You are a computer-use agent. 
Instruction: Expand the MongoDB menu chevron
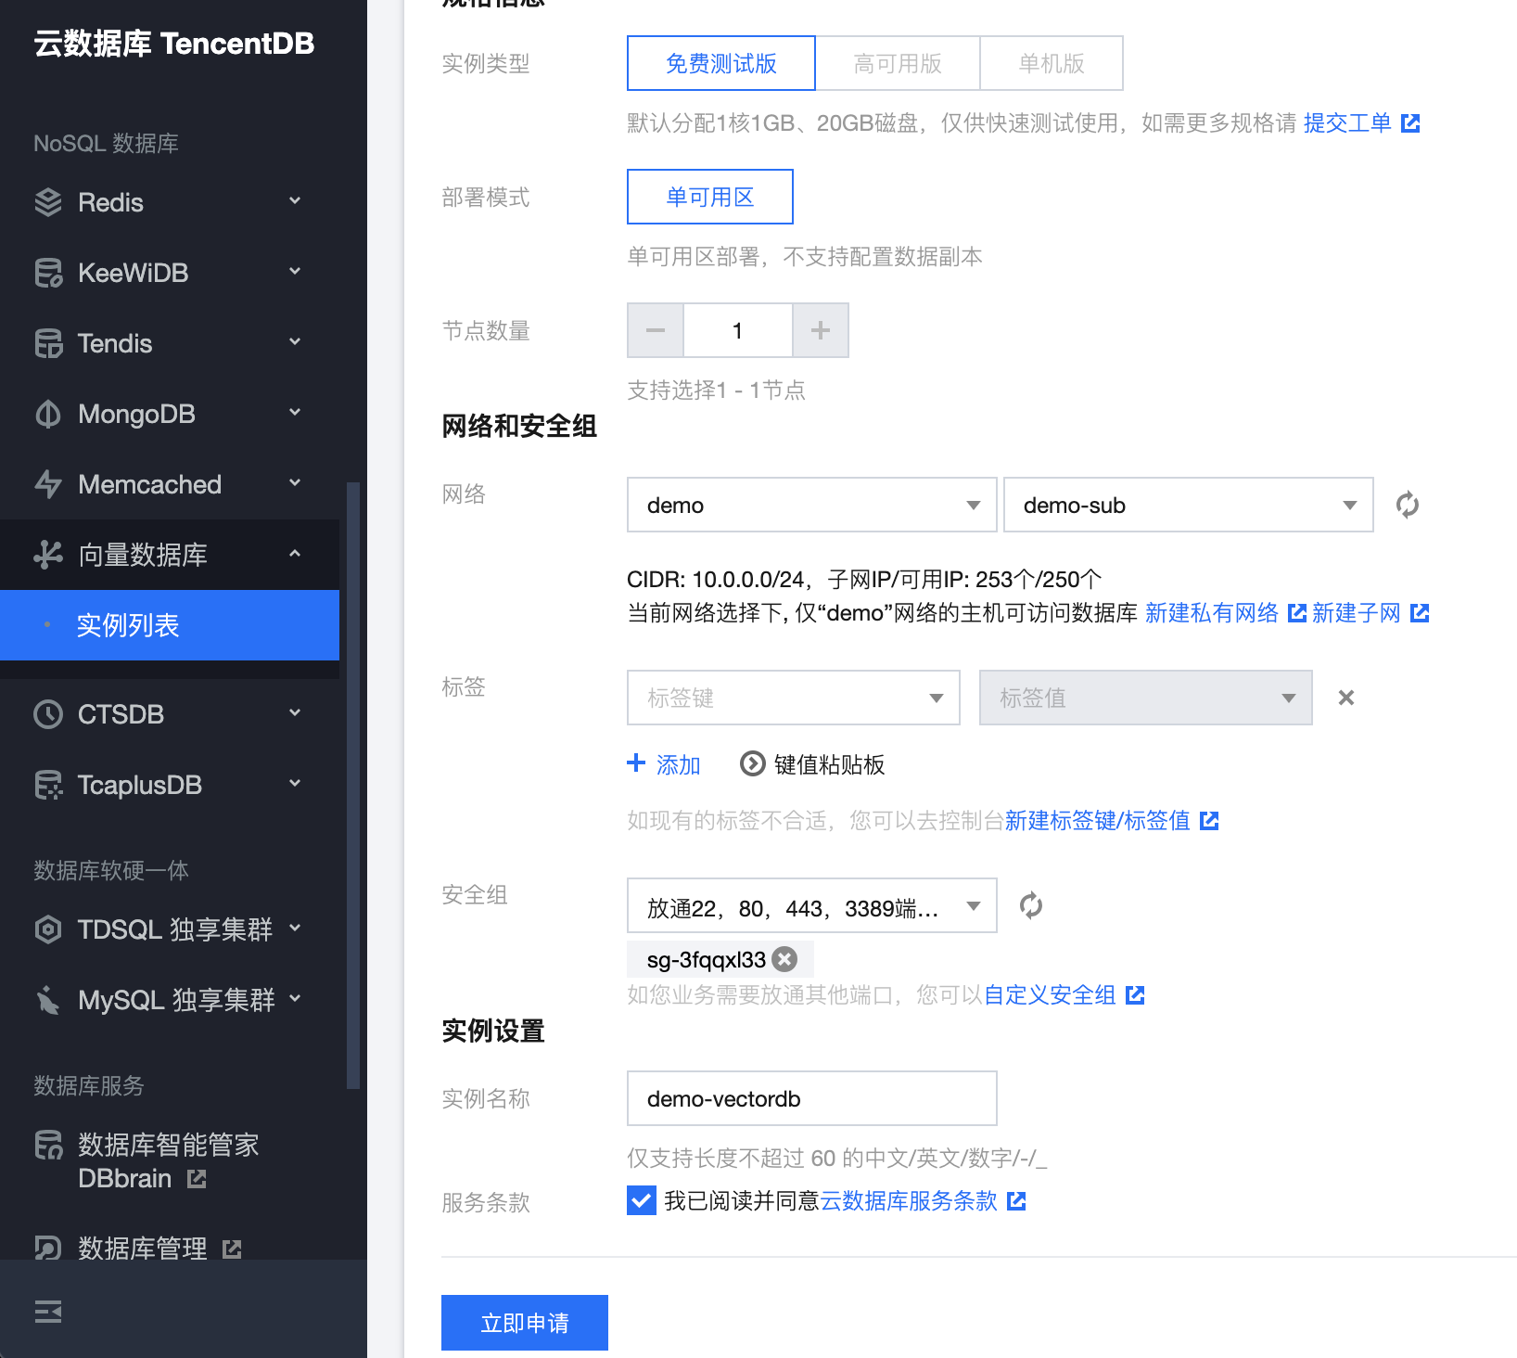(x=295, y=413)
